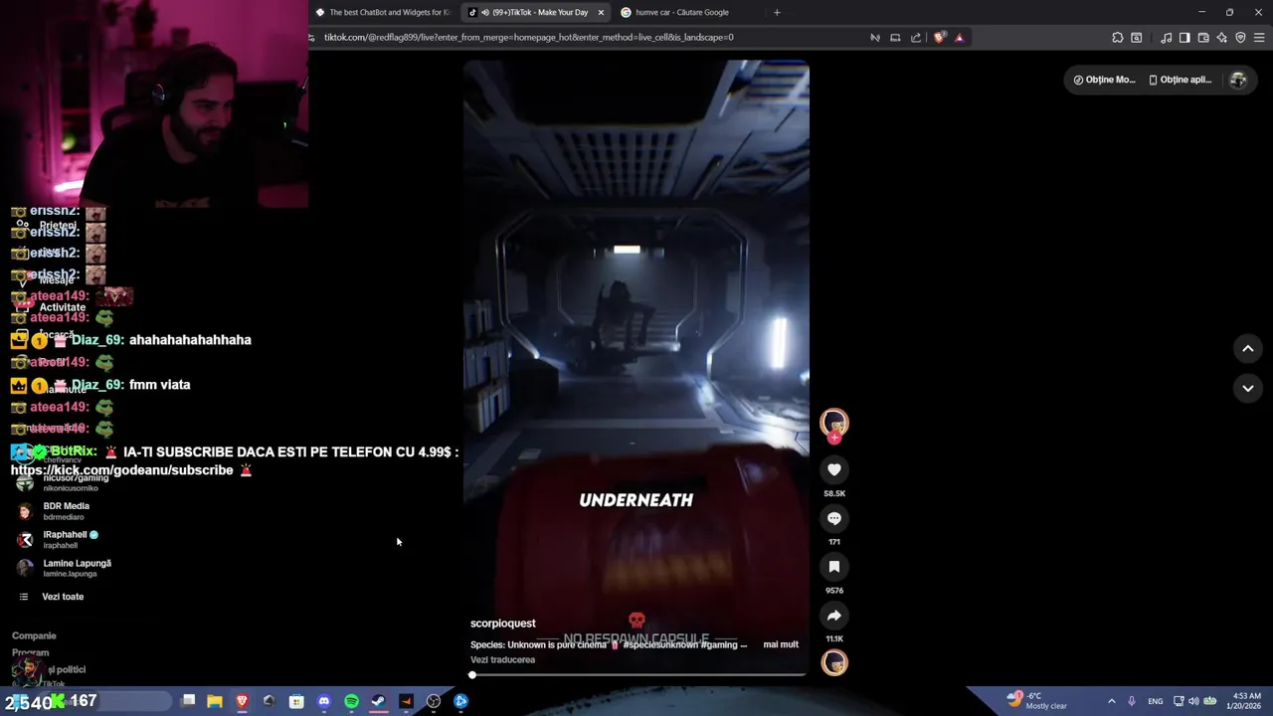1273x716 pixels.
Task: Click 'Companie' in the sidebar footer
Action: [x=34, y=635]
